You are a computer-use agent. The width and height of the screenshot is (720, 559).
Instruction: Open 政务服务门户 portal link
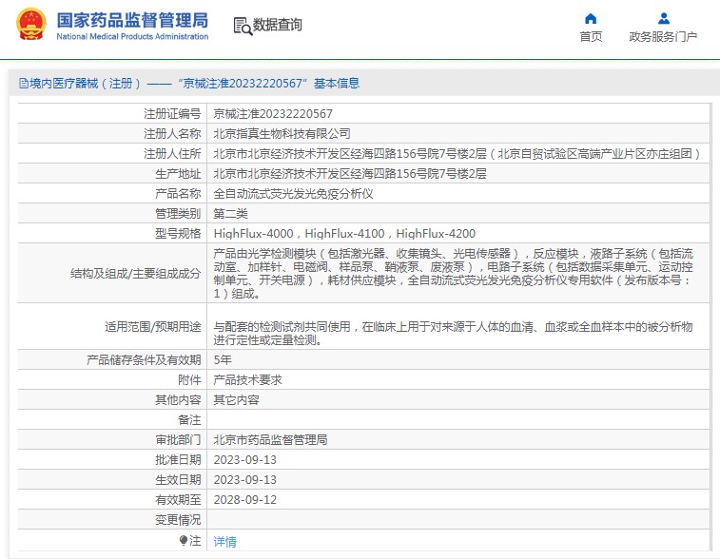pos(663,37)
